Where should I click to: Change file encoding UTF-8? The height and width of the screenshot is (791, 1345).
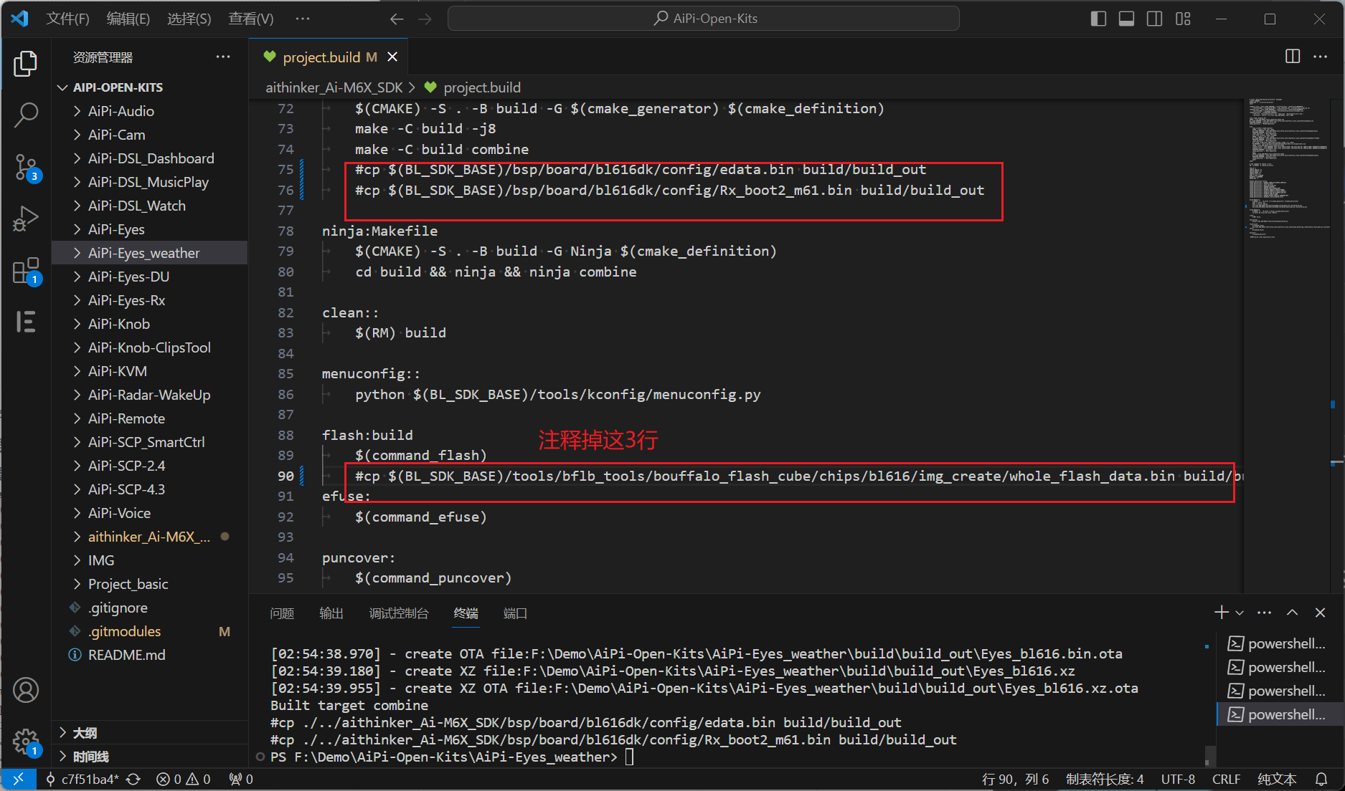pos(1178,779)
